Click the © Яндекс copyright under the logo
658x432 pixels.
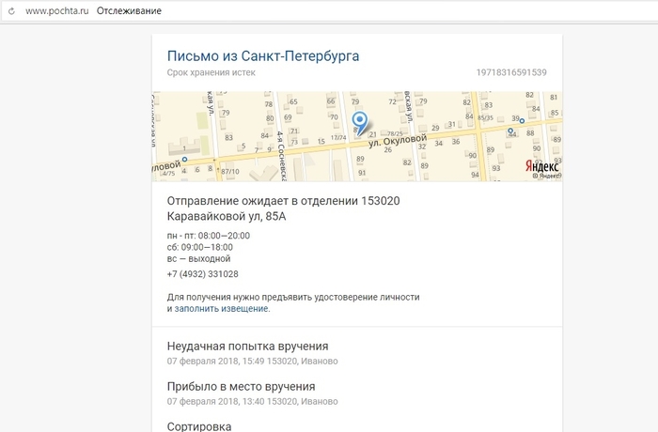pyautogui.click(x=546, y=176)
